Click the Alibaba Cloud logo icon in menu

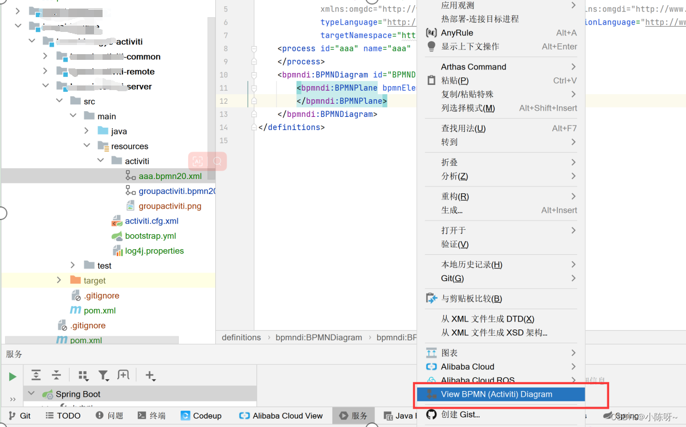(431, 367)
